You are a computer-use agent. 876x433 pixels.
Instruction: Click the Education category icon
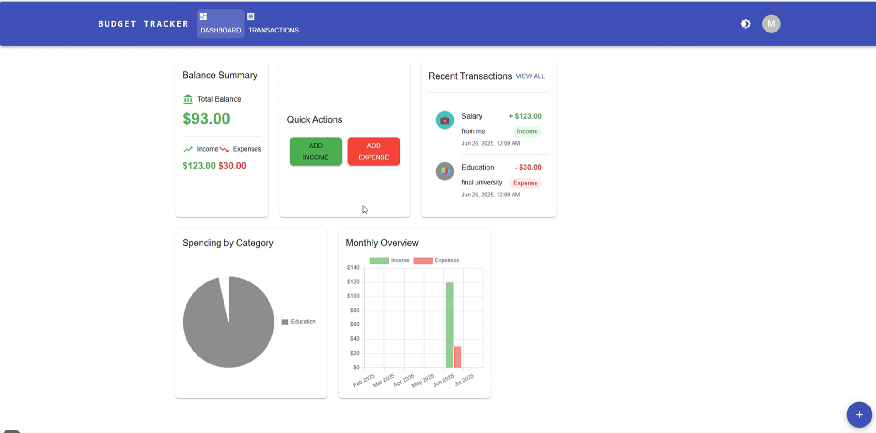point(444,172)
